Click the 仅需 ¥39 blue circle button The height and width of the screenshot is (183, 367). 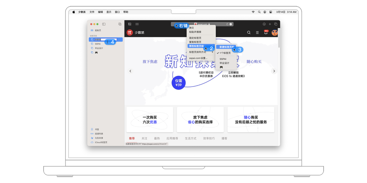pyautogui.click(x=179, y=83)
